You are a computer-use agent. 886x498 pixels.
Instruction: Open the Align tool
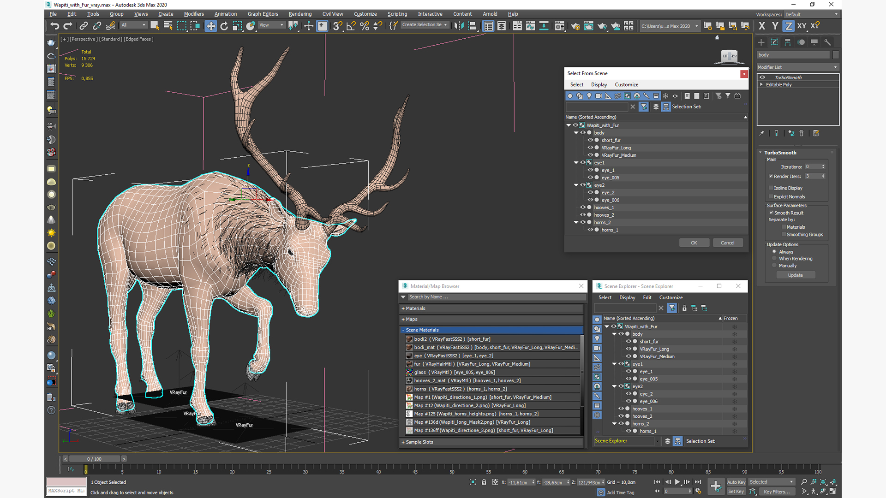[472, 26]
